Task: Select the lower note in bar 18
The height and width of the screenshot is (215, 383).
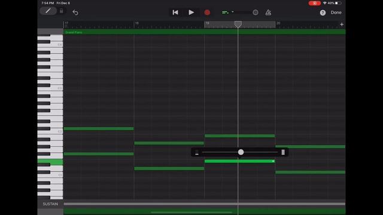Action: 169,168
